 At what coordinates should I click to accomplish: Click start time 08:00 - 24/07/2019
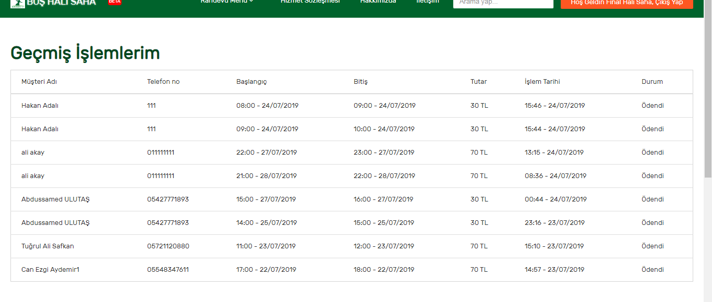click(x=267, y=106)
